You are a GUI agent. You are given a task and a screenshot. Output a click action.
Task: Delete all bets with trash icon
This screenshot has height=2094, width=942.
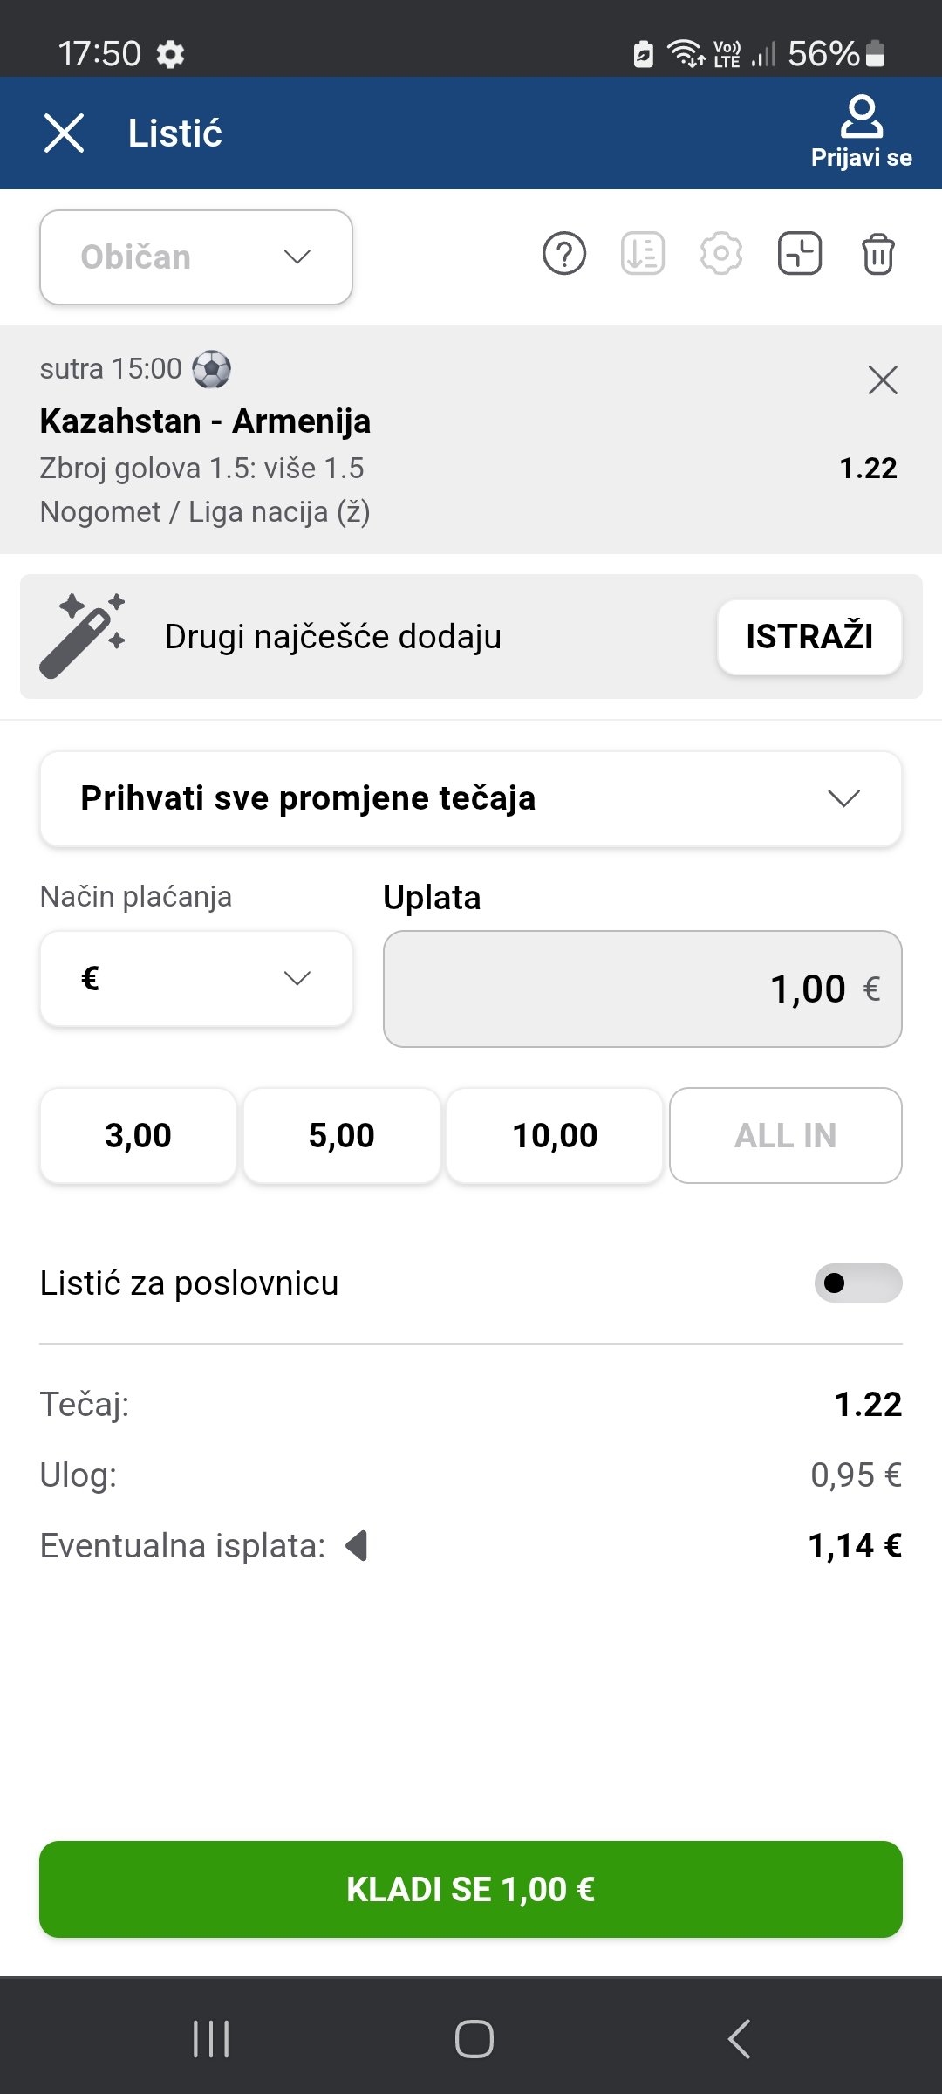pos(878,255)
